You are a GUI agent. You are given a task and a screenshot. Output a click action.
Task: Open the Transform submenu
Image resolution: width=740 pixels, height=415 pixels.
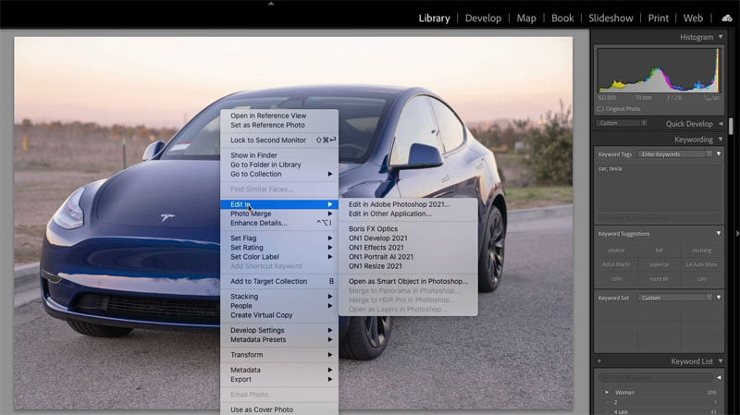tap(279, 355)
